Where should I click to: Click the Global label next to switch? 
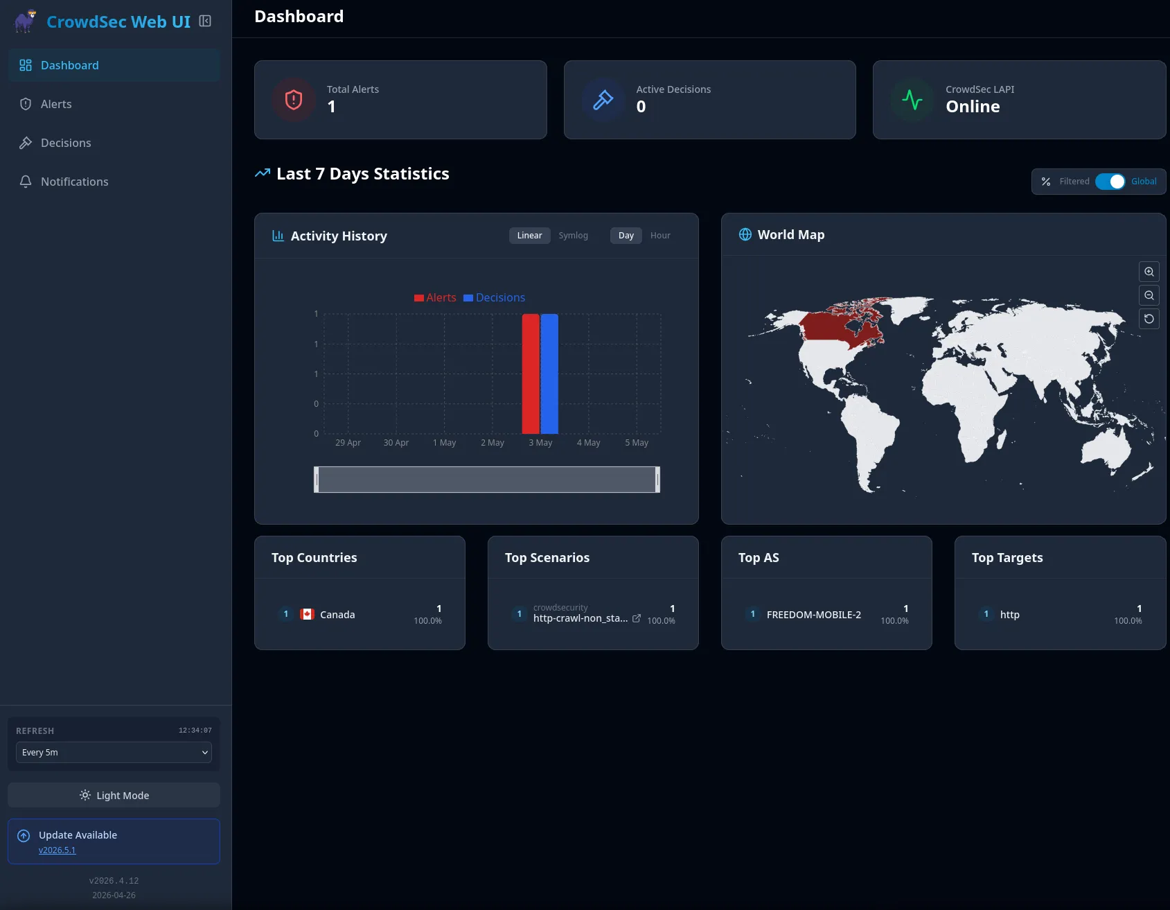1144,182
